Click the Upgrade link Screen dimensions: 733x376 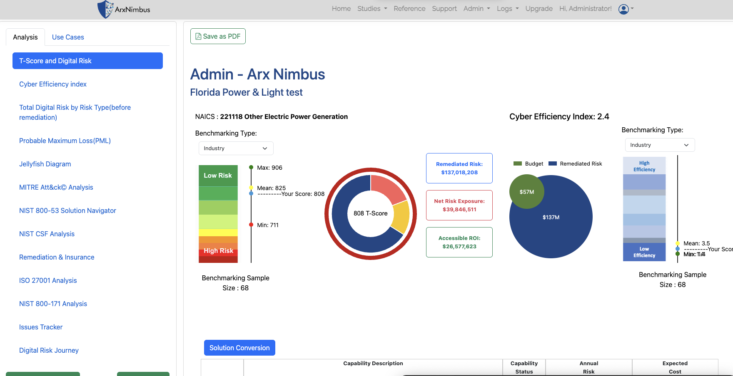[539, 9]
